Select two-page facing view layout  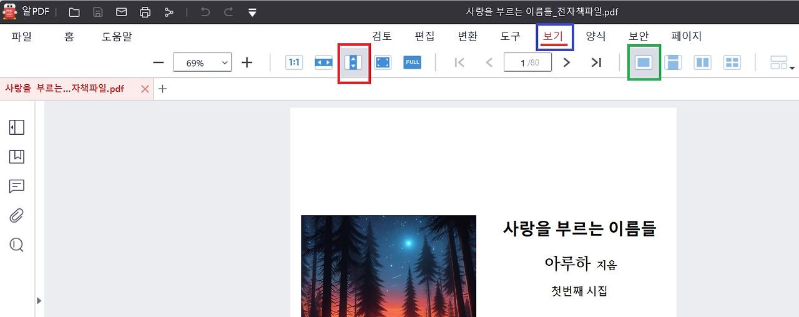703,62
